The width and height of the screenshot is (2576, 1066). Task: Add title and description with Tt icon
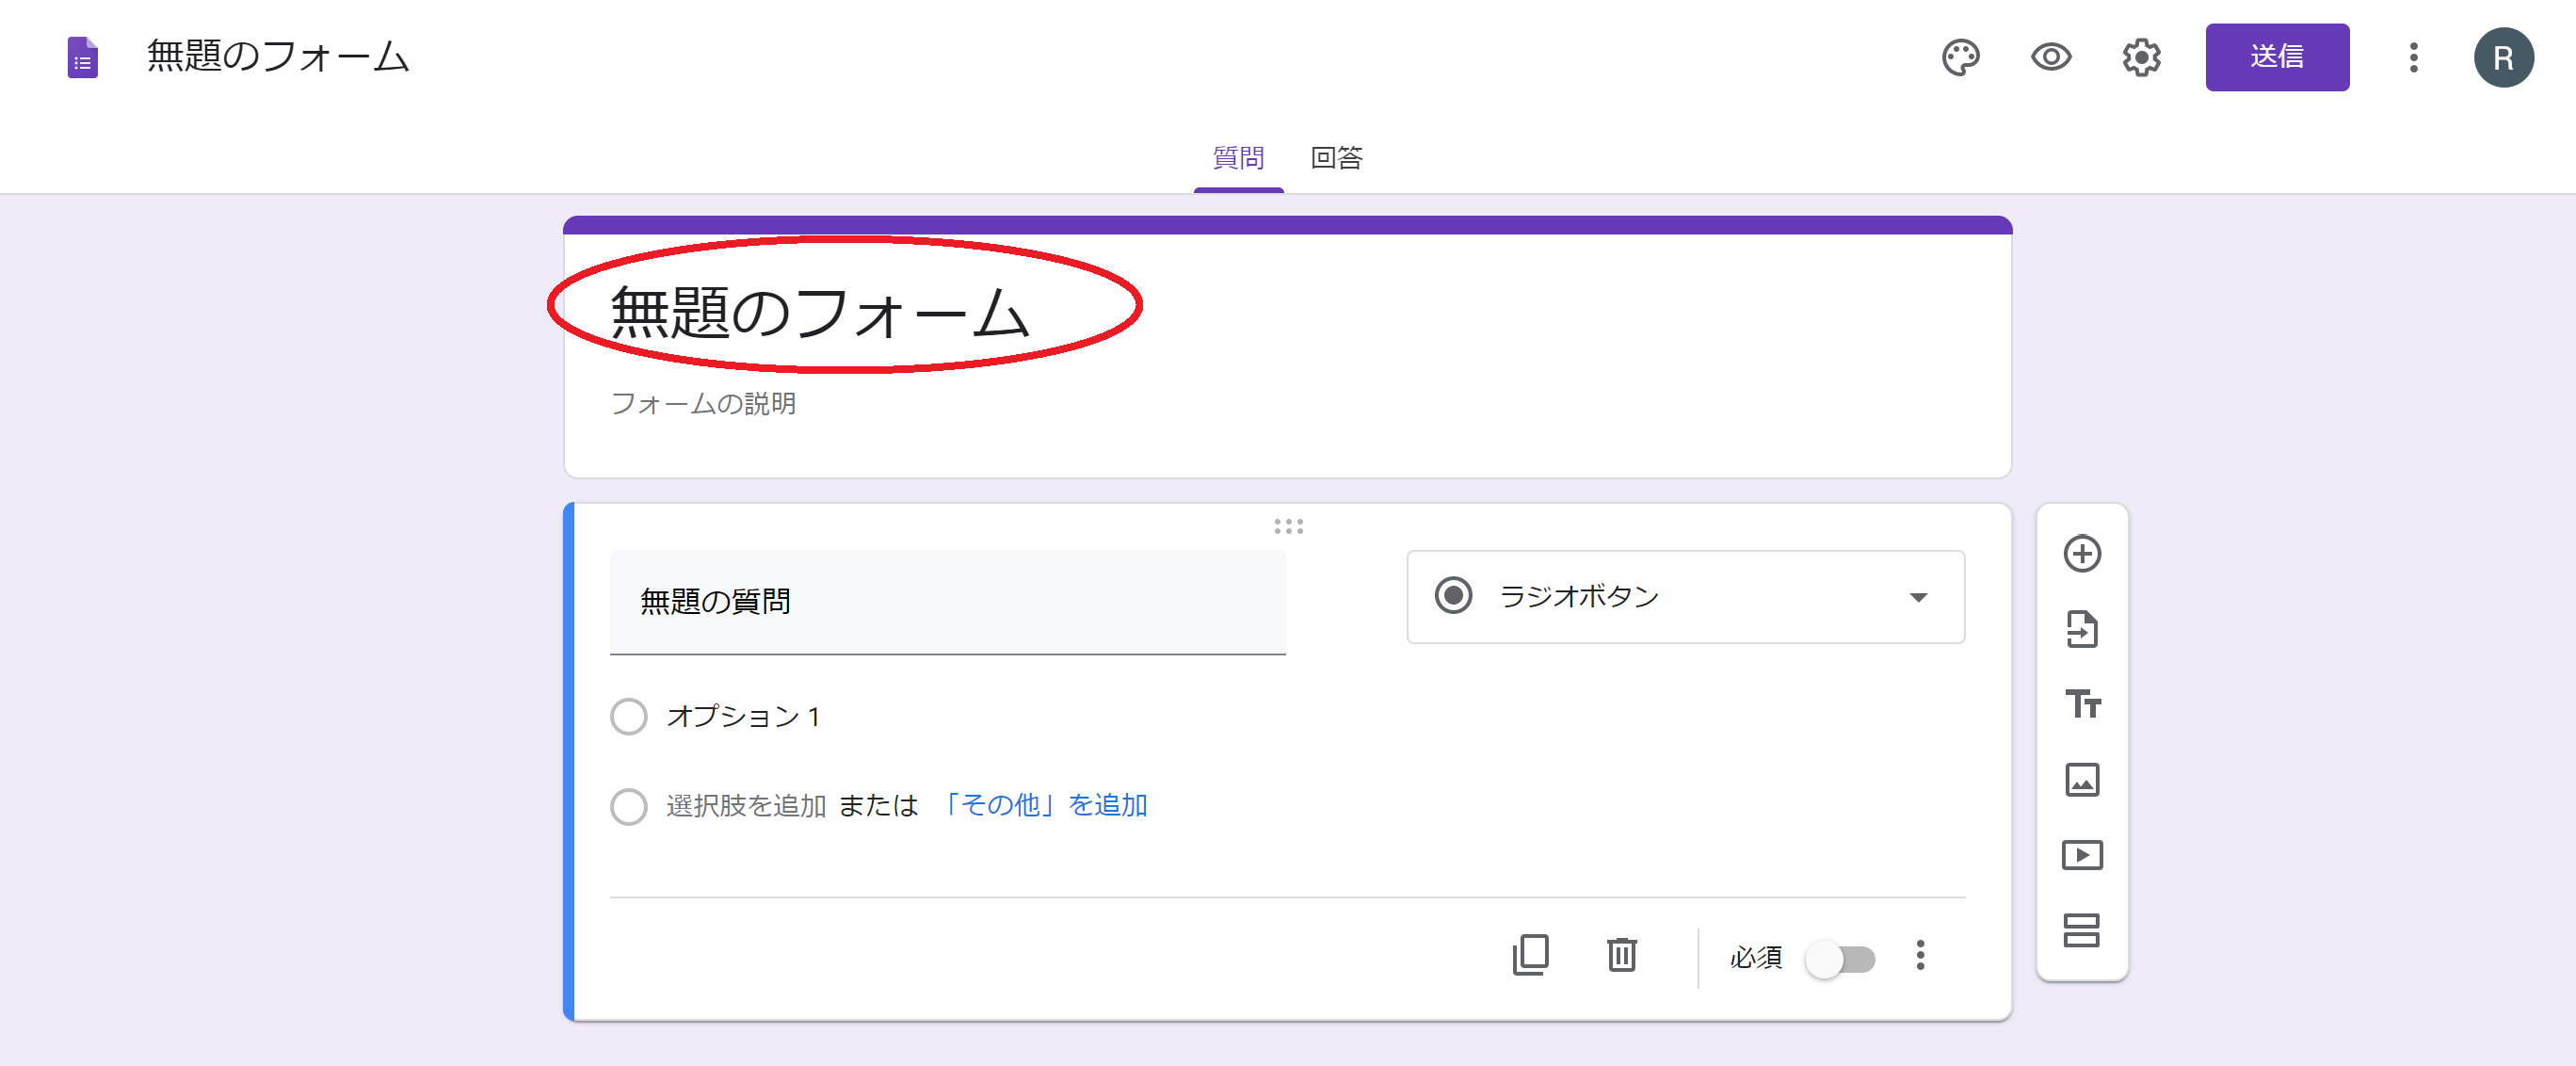click(x=2082, y=705)
